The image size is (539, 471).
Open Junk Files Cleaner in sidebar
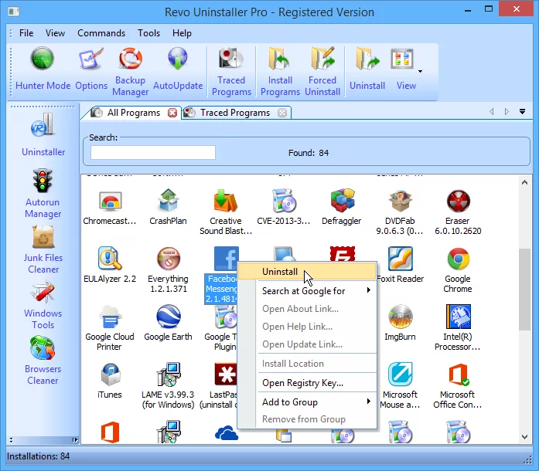tap(43, 249)
